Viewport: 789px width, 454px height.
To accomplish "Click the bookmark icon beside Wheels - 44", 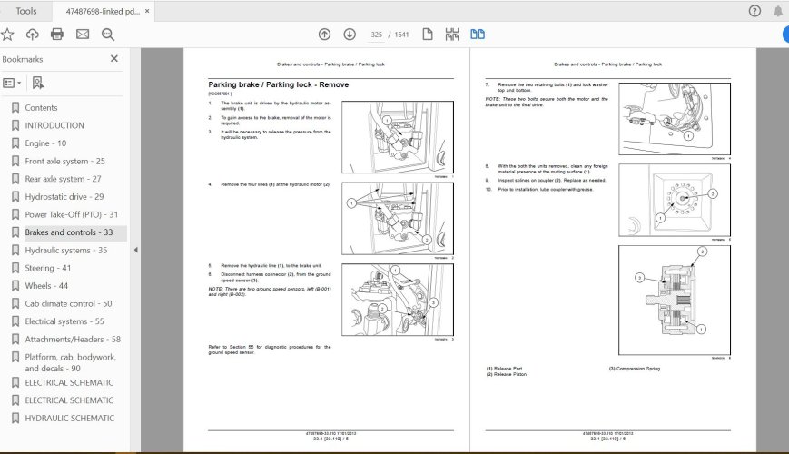I will 15,286.
